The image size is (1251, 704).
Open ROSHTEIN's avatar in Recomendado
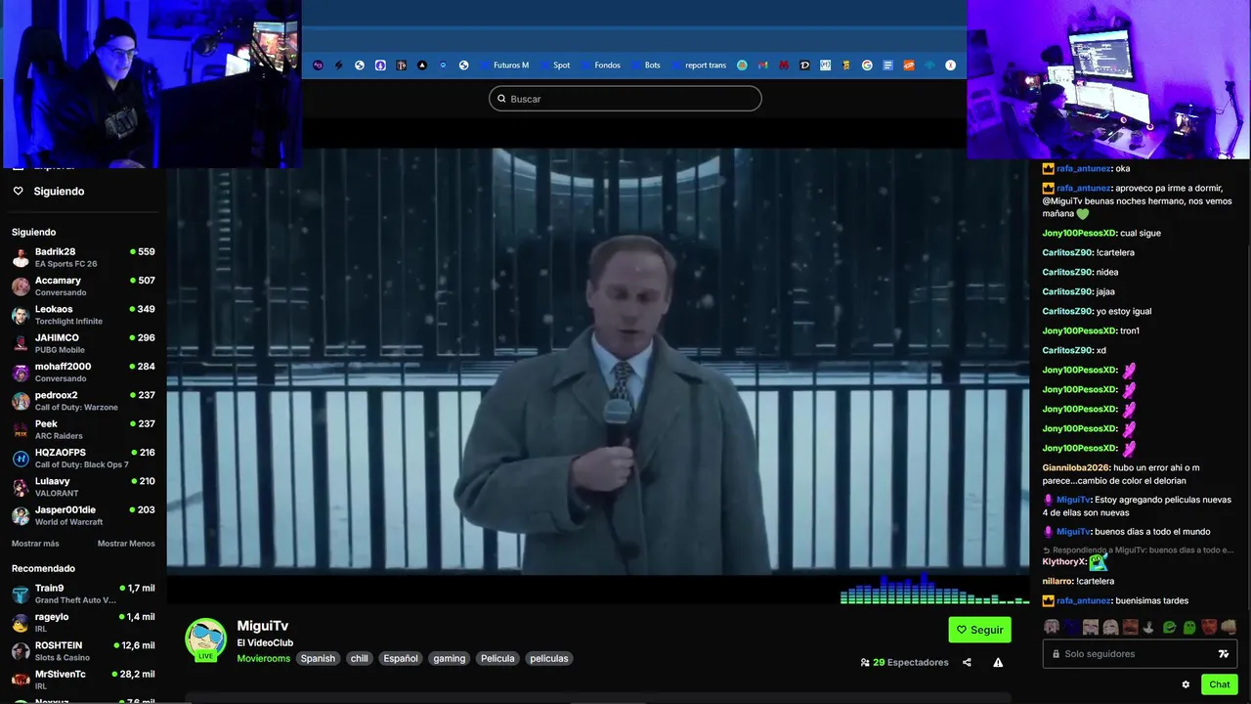pyautogui.click(x=21, y=651)
